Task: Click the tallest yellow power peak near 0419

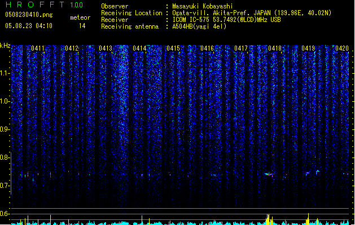Action: click(x=308, y=218)
